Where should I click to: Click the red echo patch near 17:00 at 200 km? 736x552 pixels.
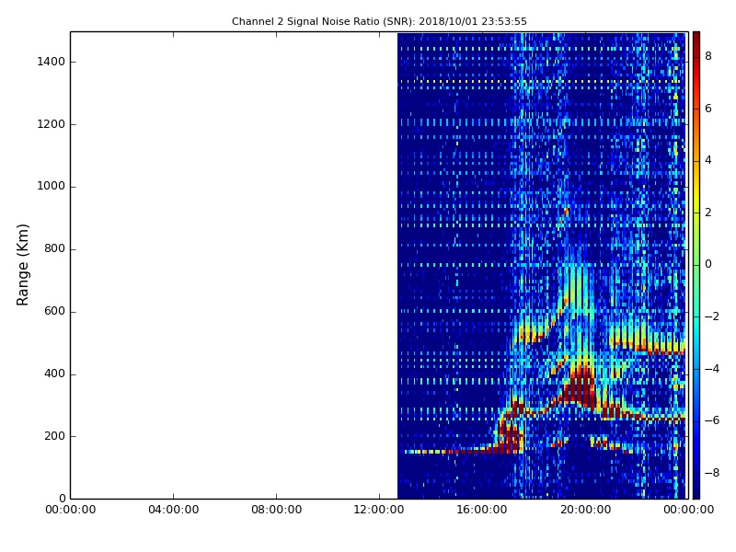(x=511, y=436)
